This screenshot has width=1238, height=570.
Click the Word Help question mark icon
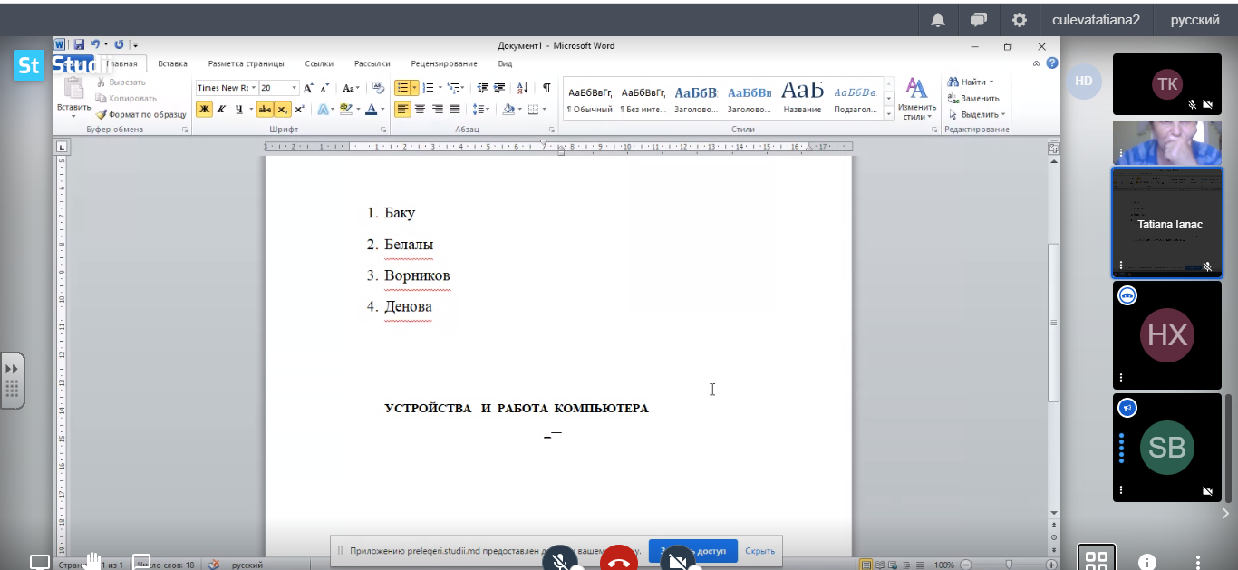tap(1051, 63)
